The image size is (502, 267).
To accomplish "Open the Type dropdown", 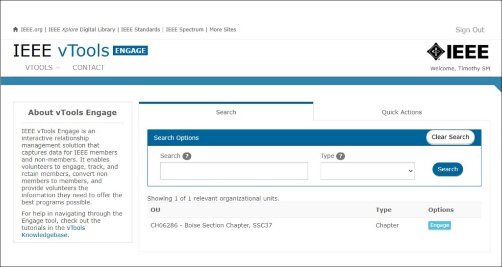I will (x=368, y=171).
